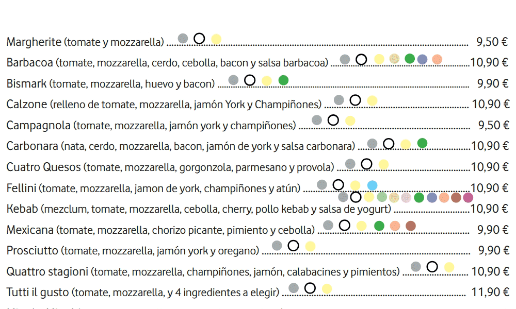This screenshot has width=516, height=309.
Task: Select the black ring on Margherite row
Action: click(199, 38)
